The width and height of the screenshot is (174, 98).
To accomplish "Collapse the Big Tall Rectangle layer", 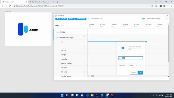I will click(85, 36).
